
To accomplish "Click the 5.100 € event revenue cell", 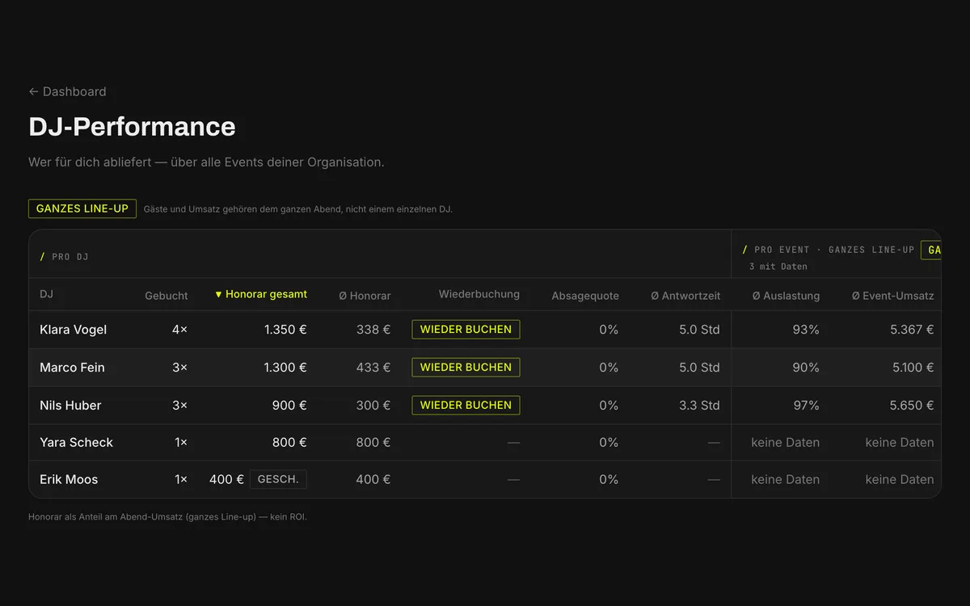I will (913, 368).
